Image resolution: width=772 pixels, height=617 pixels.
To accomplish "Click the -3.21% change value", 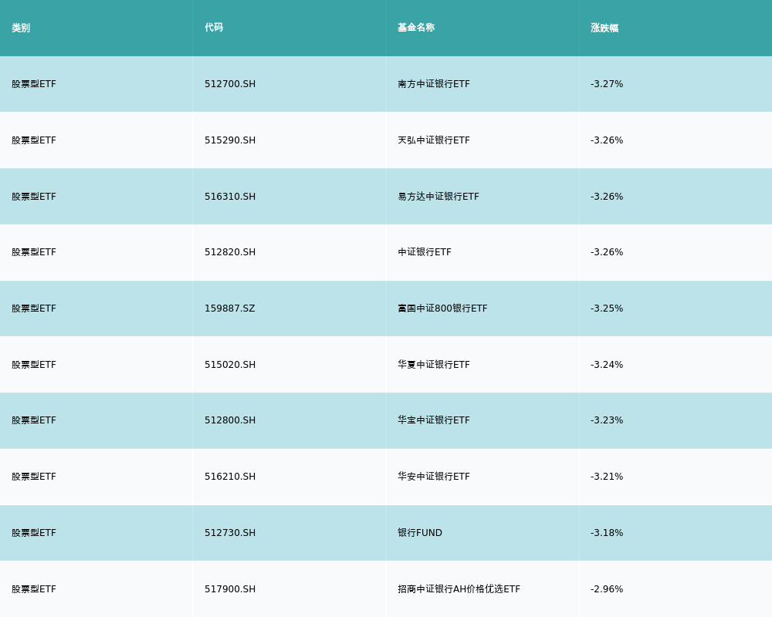I will (x=607, y=477).
